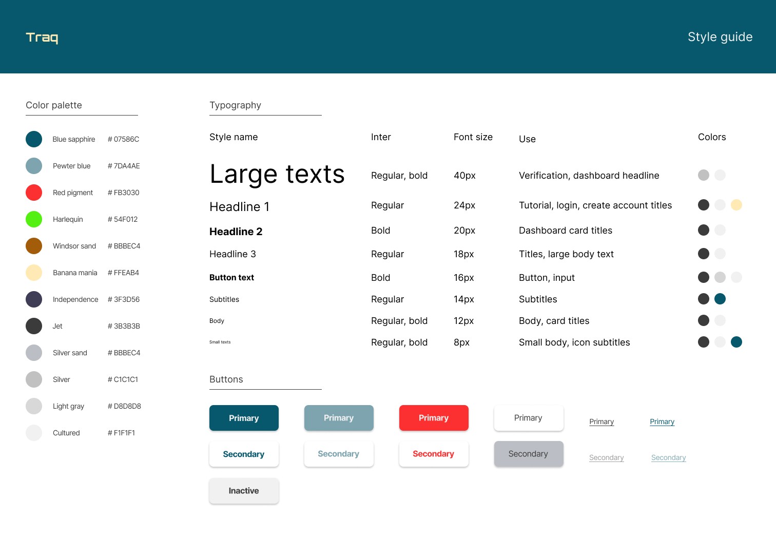Pick the Red pigment color swatch

(34, 193)
